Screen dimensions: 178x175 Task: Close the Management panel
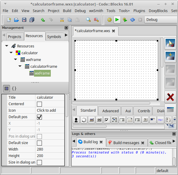[66, 28]
